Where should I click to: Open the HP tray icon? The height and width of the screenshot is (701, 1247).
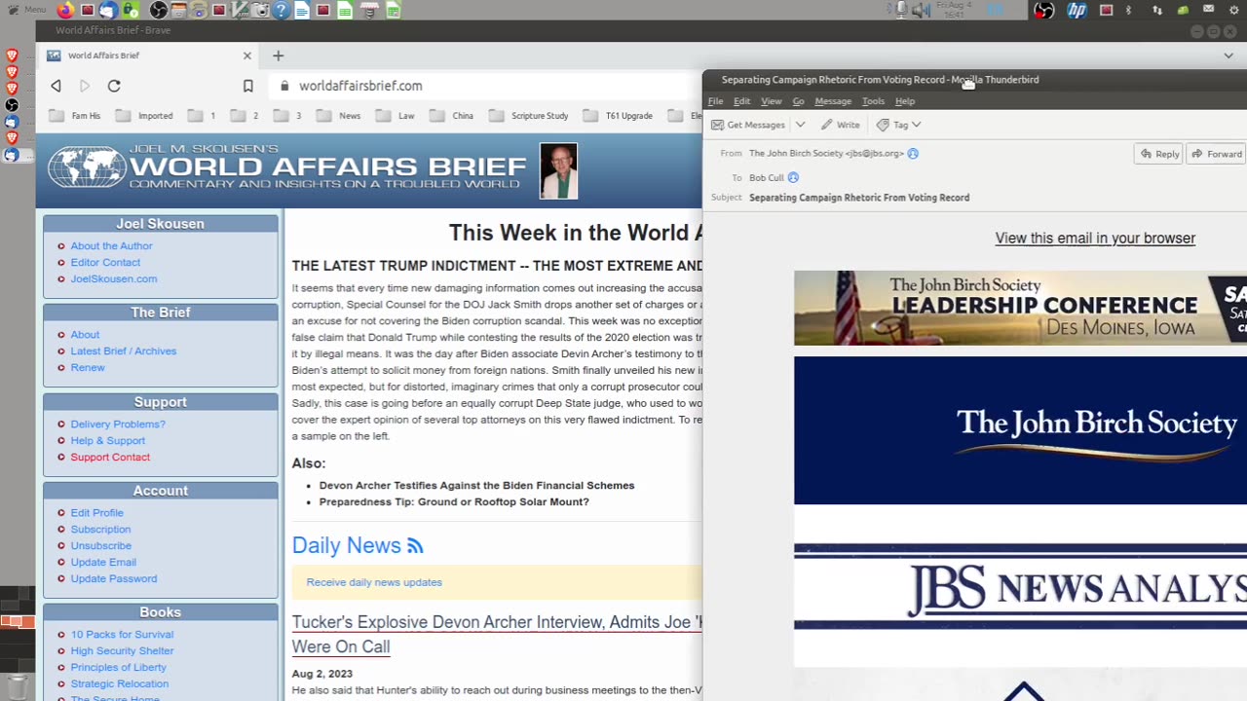(x=1077, y=11)
